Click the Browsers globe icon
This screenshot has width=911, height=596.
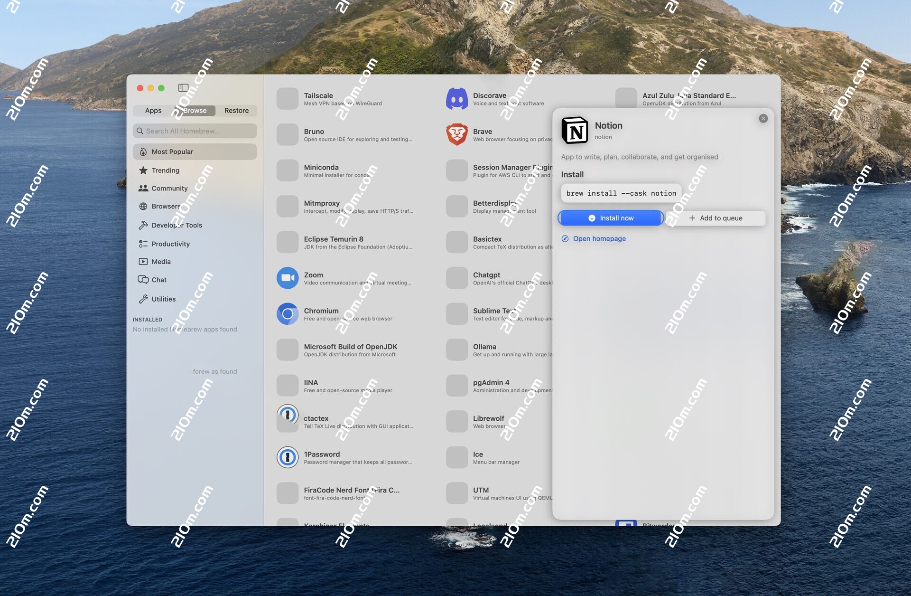tap(143, 207)
